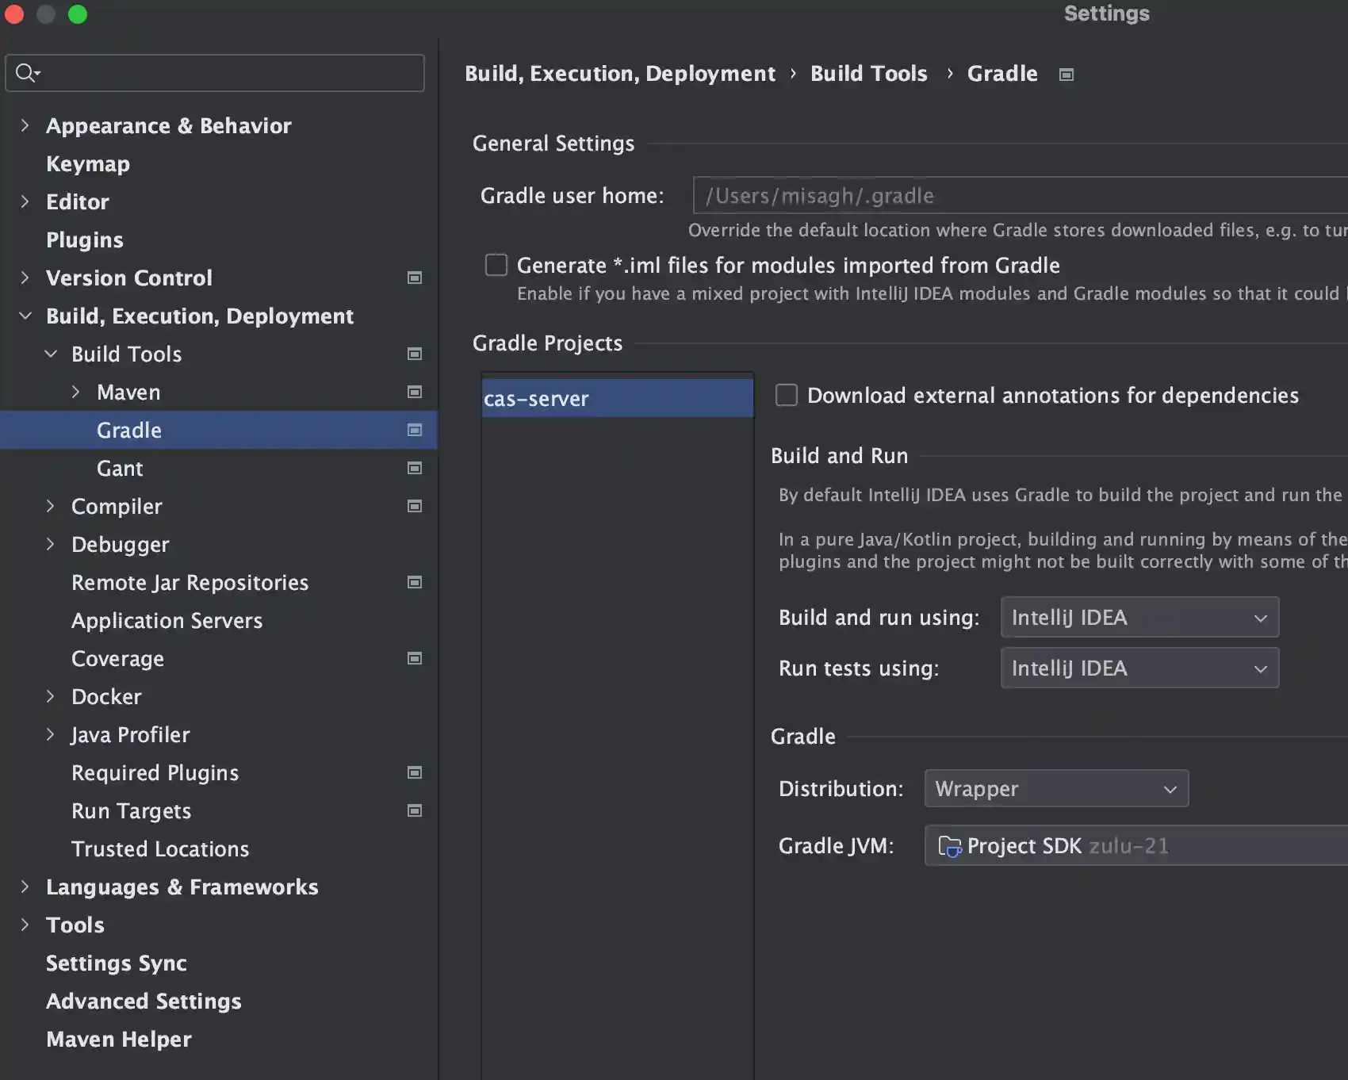Click project-level icon beside Maven
The height and width of the screenshot is (1080, 1348).
click(414, 392)
